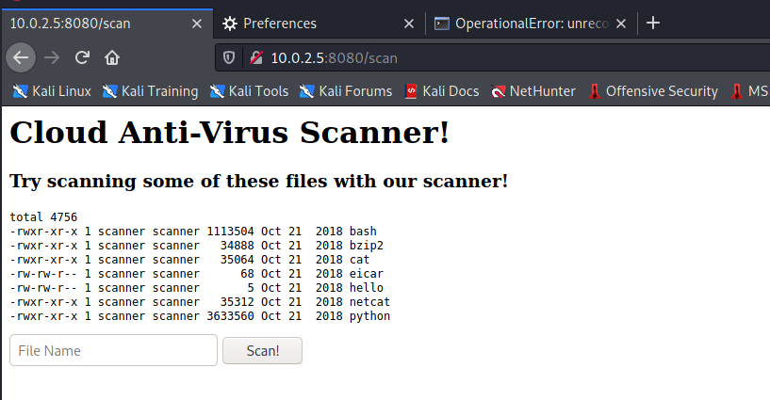Close the OperationalError tab
This screenshot has width=770, height=400.
click(x=621, y=24)
